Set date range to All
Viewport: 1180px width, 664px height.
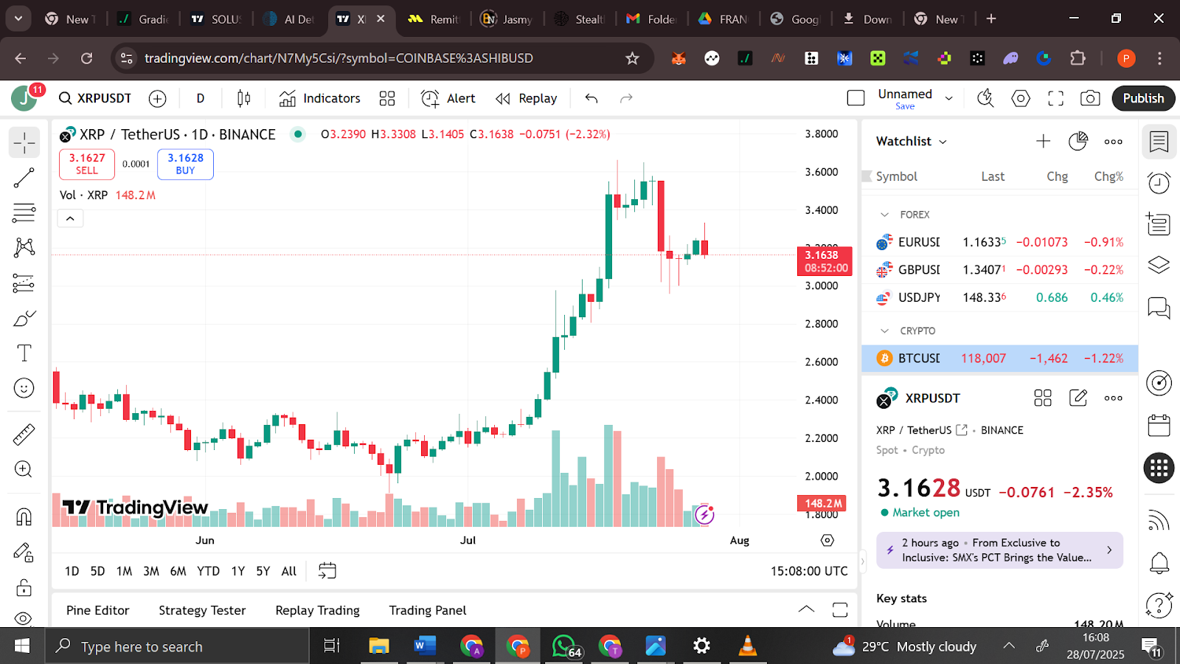coord(289,571)
